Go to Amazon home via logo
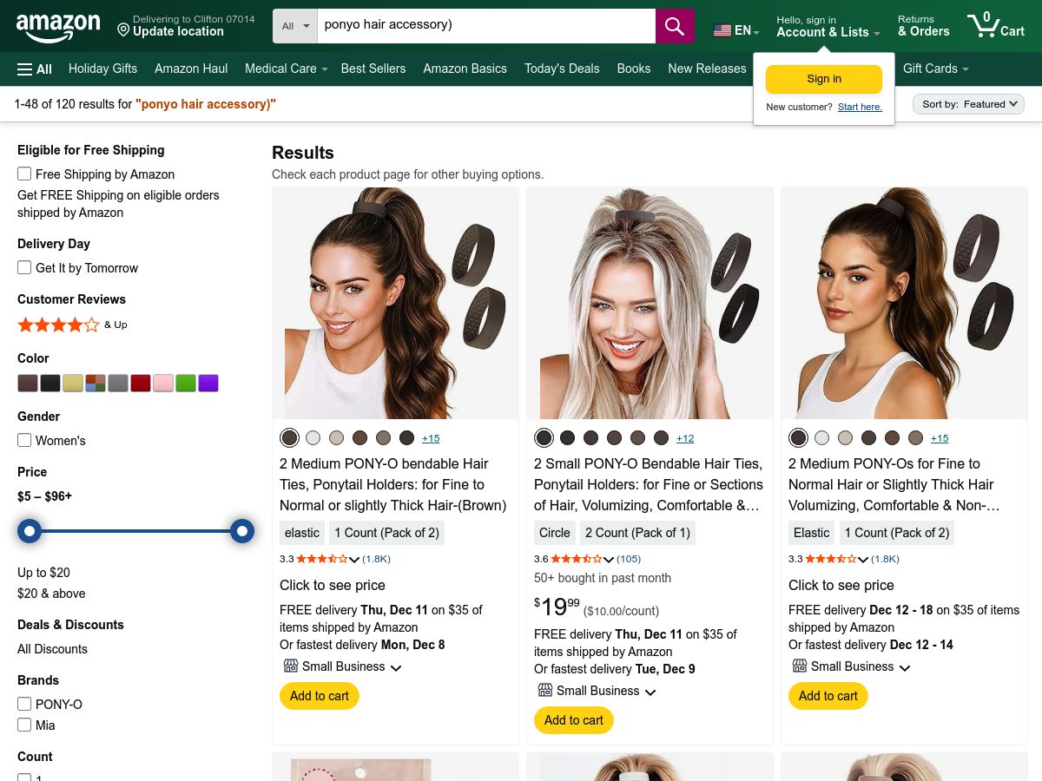This screenshot has height=781, width=1042. click(58, 27)
